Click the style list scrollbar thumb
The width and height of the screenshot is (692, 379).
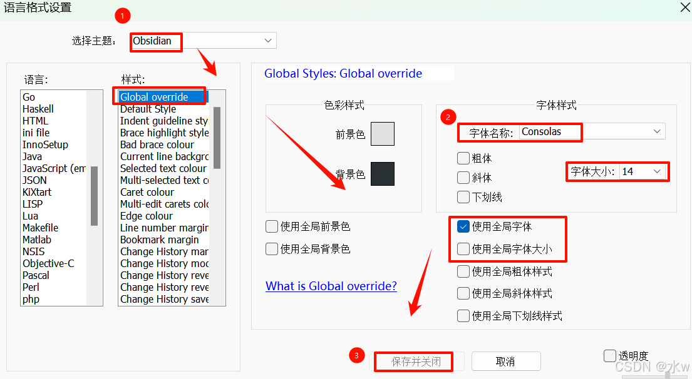(217, 138)
